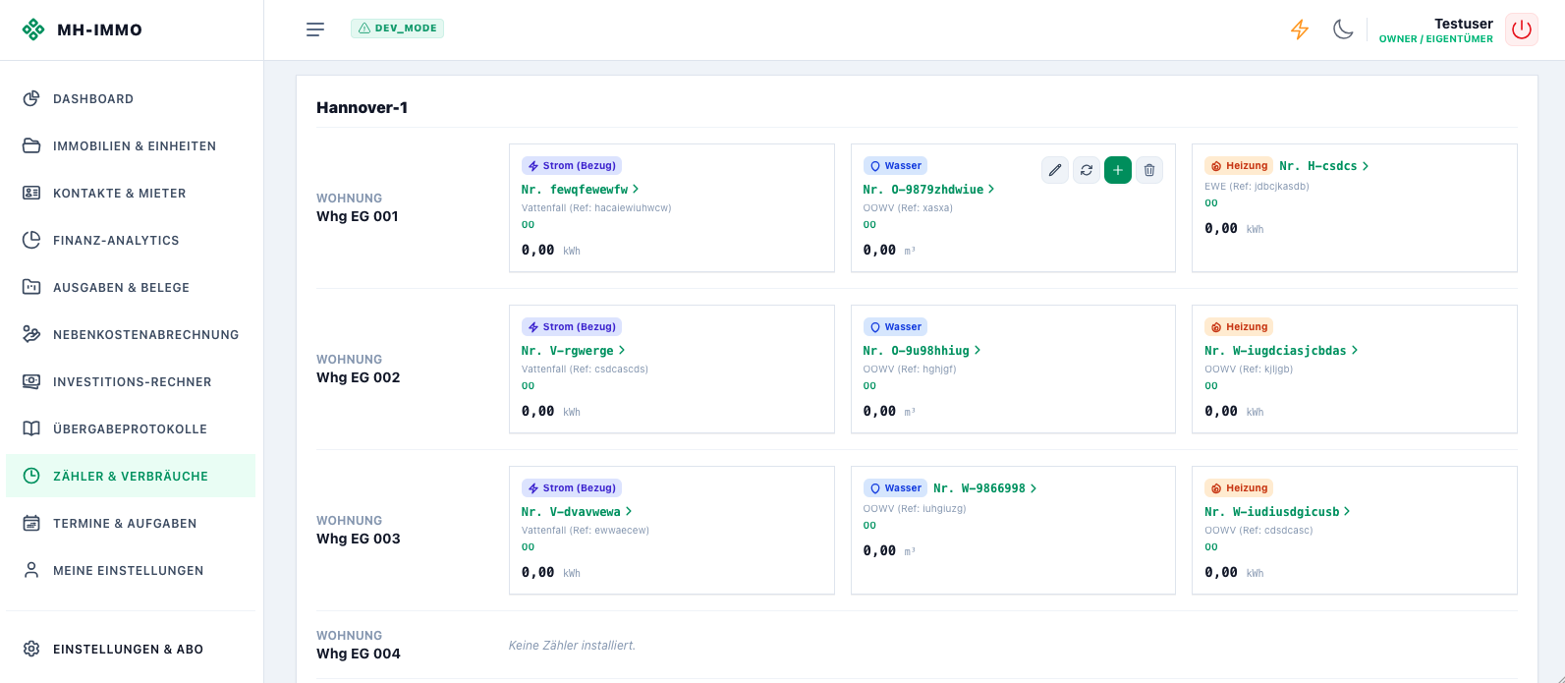The width and height of the screenshot is (1565, 683).
Task: Open heating meter Nr. H-csdcs
Action: 1323,166
